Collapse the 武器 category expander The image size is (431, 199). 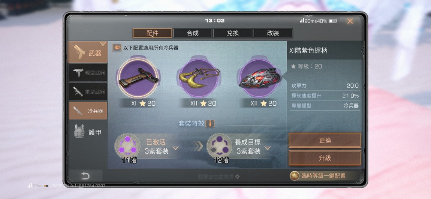pyautogui.click(x=103, y=44)
